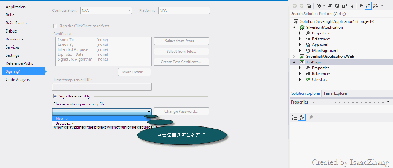
Task: Click the More Details button
Action: [134, 72]
